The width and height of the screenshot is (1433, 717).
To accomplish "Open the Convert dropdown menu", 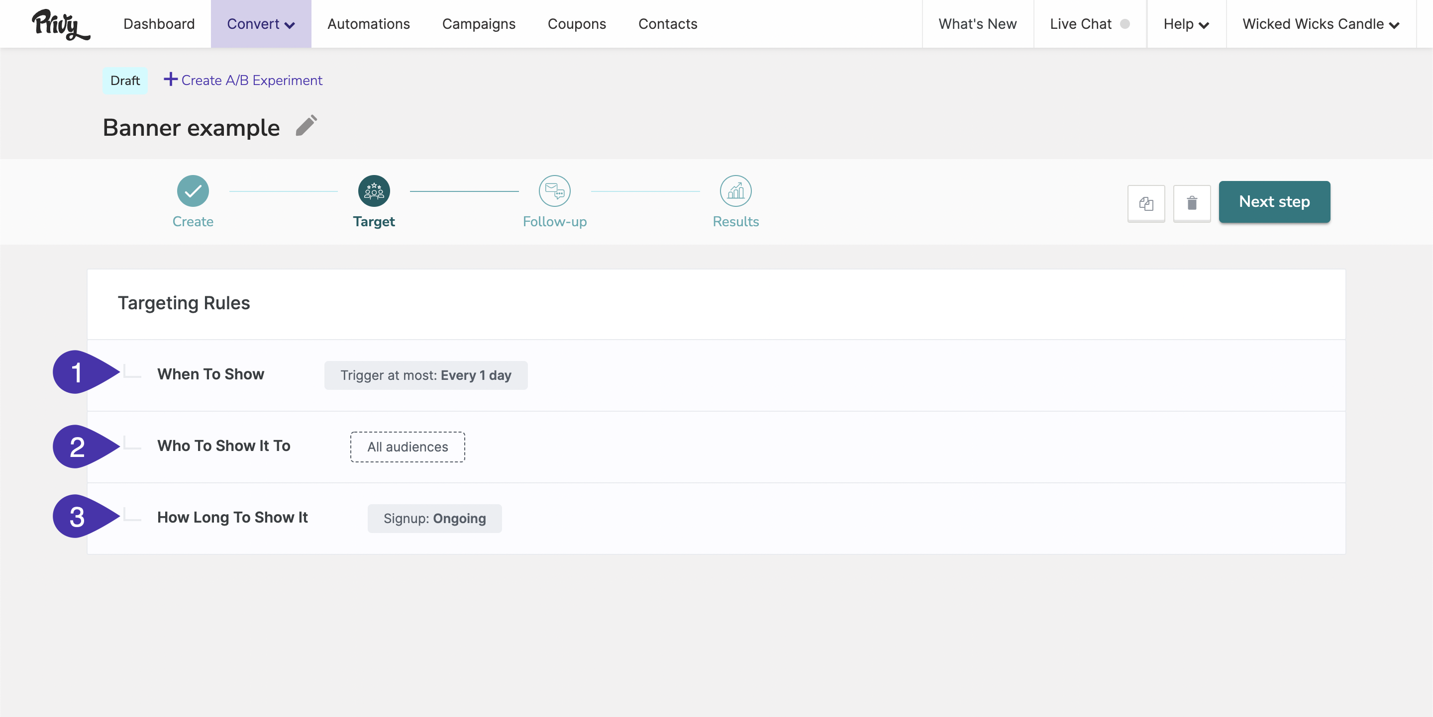I will 261,24.
